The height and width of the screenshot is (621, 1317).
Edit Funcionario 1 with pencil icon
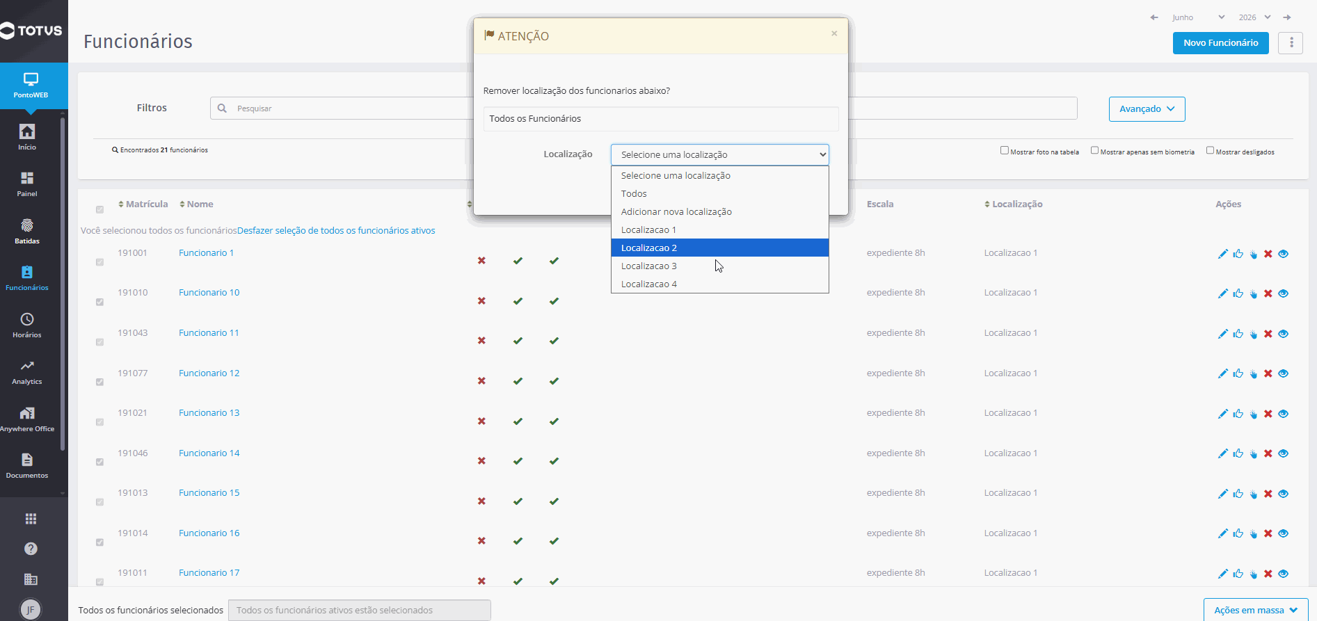pos(1222,254)
